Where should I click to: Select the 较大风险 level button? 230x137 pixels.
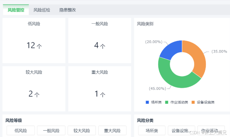tap(82, 131)
